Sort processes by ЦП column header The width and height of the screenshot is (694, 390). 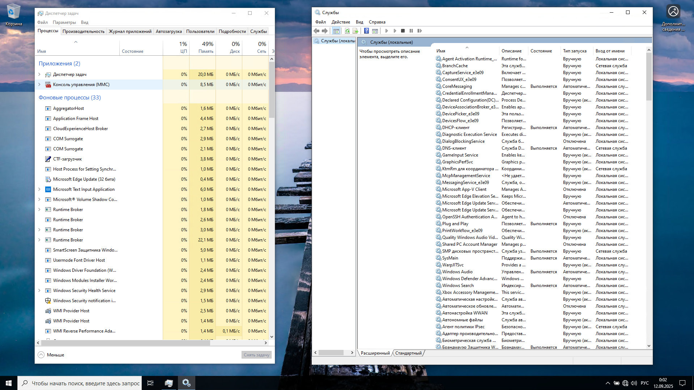(176, 47)
